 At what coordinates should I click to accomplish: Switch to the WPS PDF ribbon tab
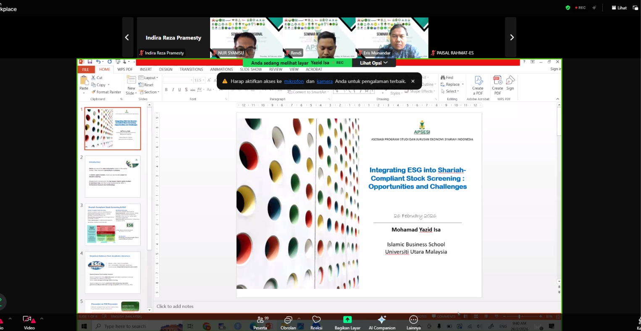point(125,69)
